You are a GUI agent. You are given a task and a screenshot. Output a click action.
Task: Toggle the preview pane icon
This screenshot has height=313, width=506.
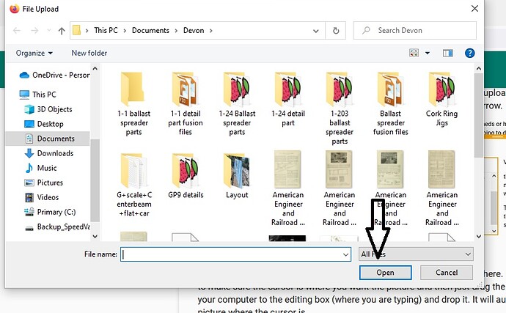point(447,53)
